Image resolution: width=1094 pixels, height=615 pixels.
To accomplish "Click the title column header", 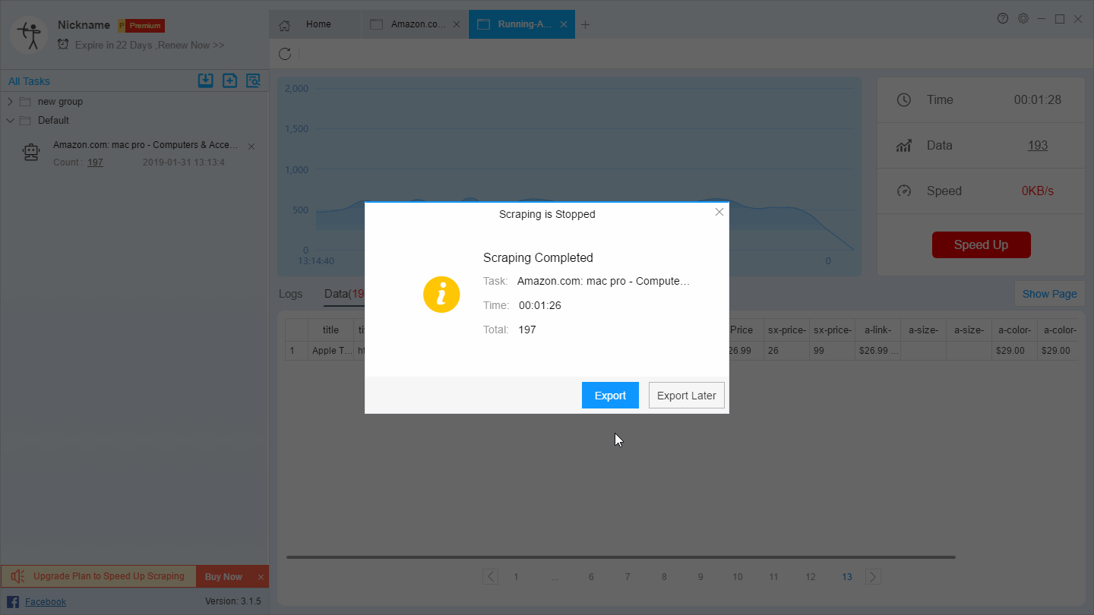I will point(330,330).
